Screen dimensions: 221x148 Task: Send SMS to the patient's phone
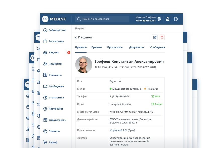[x=155, y=96]
